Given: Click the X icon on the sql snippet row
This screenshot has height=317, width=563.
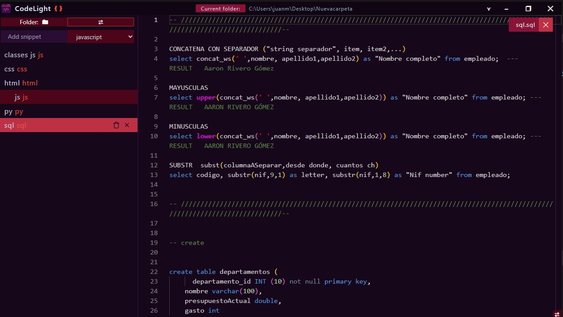Looking at the screenshot, I should tap(127, 125).
